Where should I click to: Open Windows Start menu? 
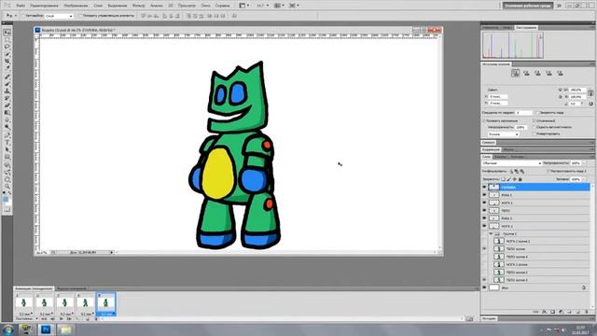8,329
